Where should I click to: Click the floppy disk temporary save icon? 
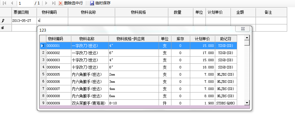pos(92,3)
